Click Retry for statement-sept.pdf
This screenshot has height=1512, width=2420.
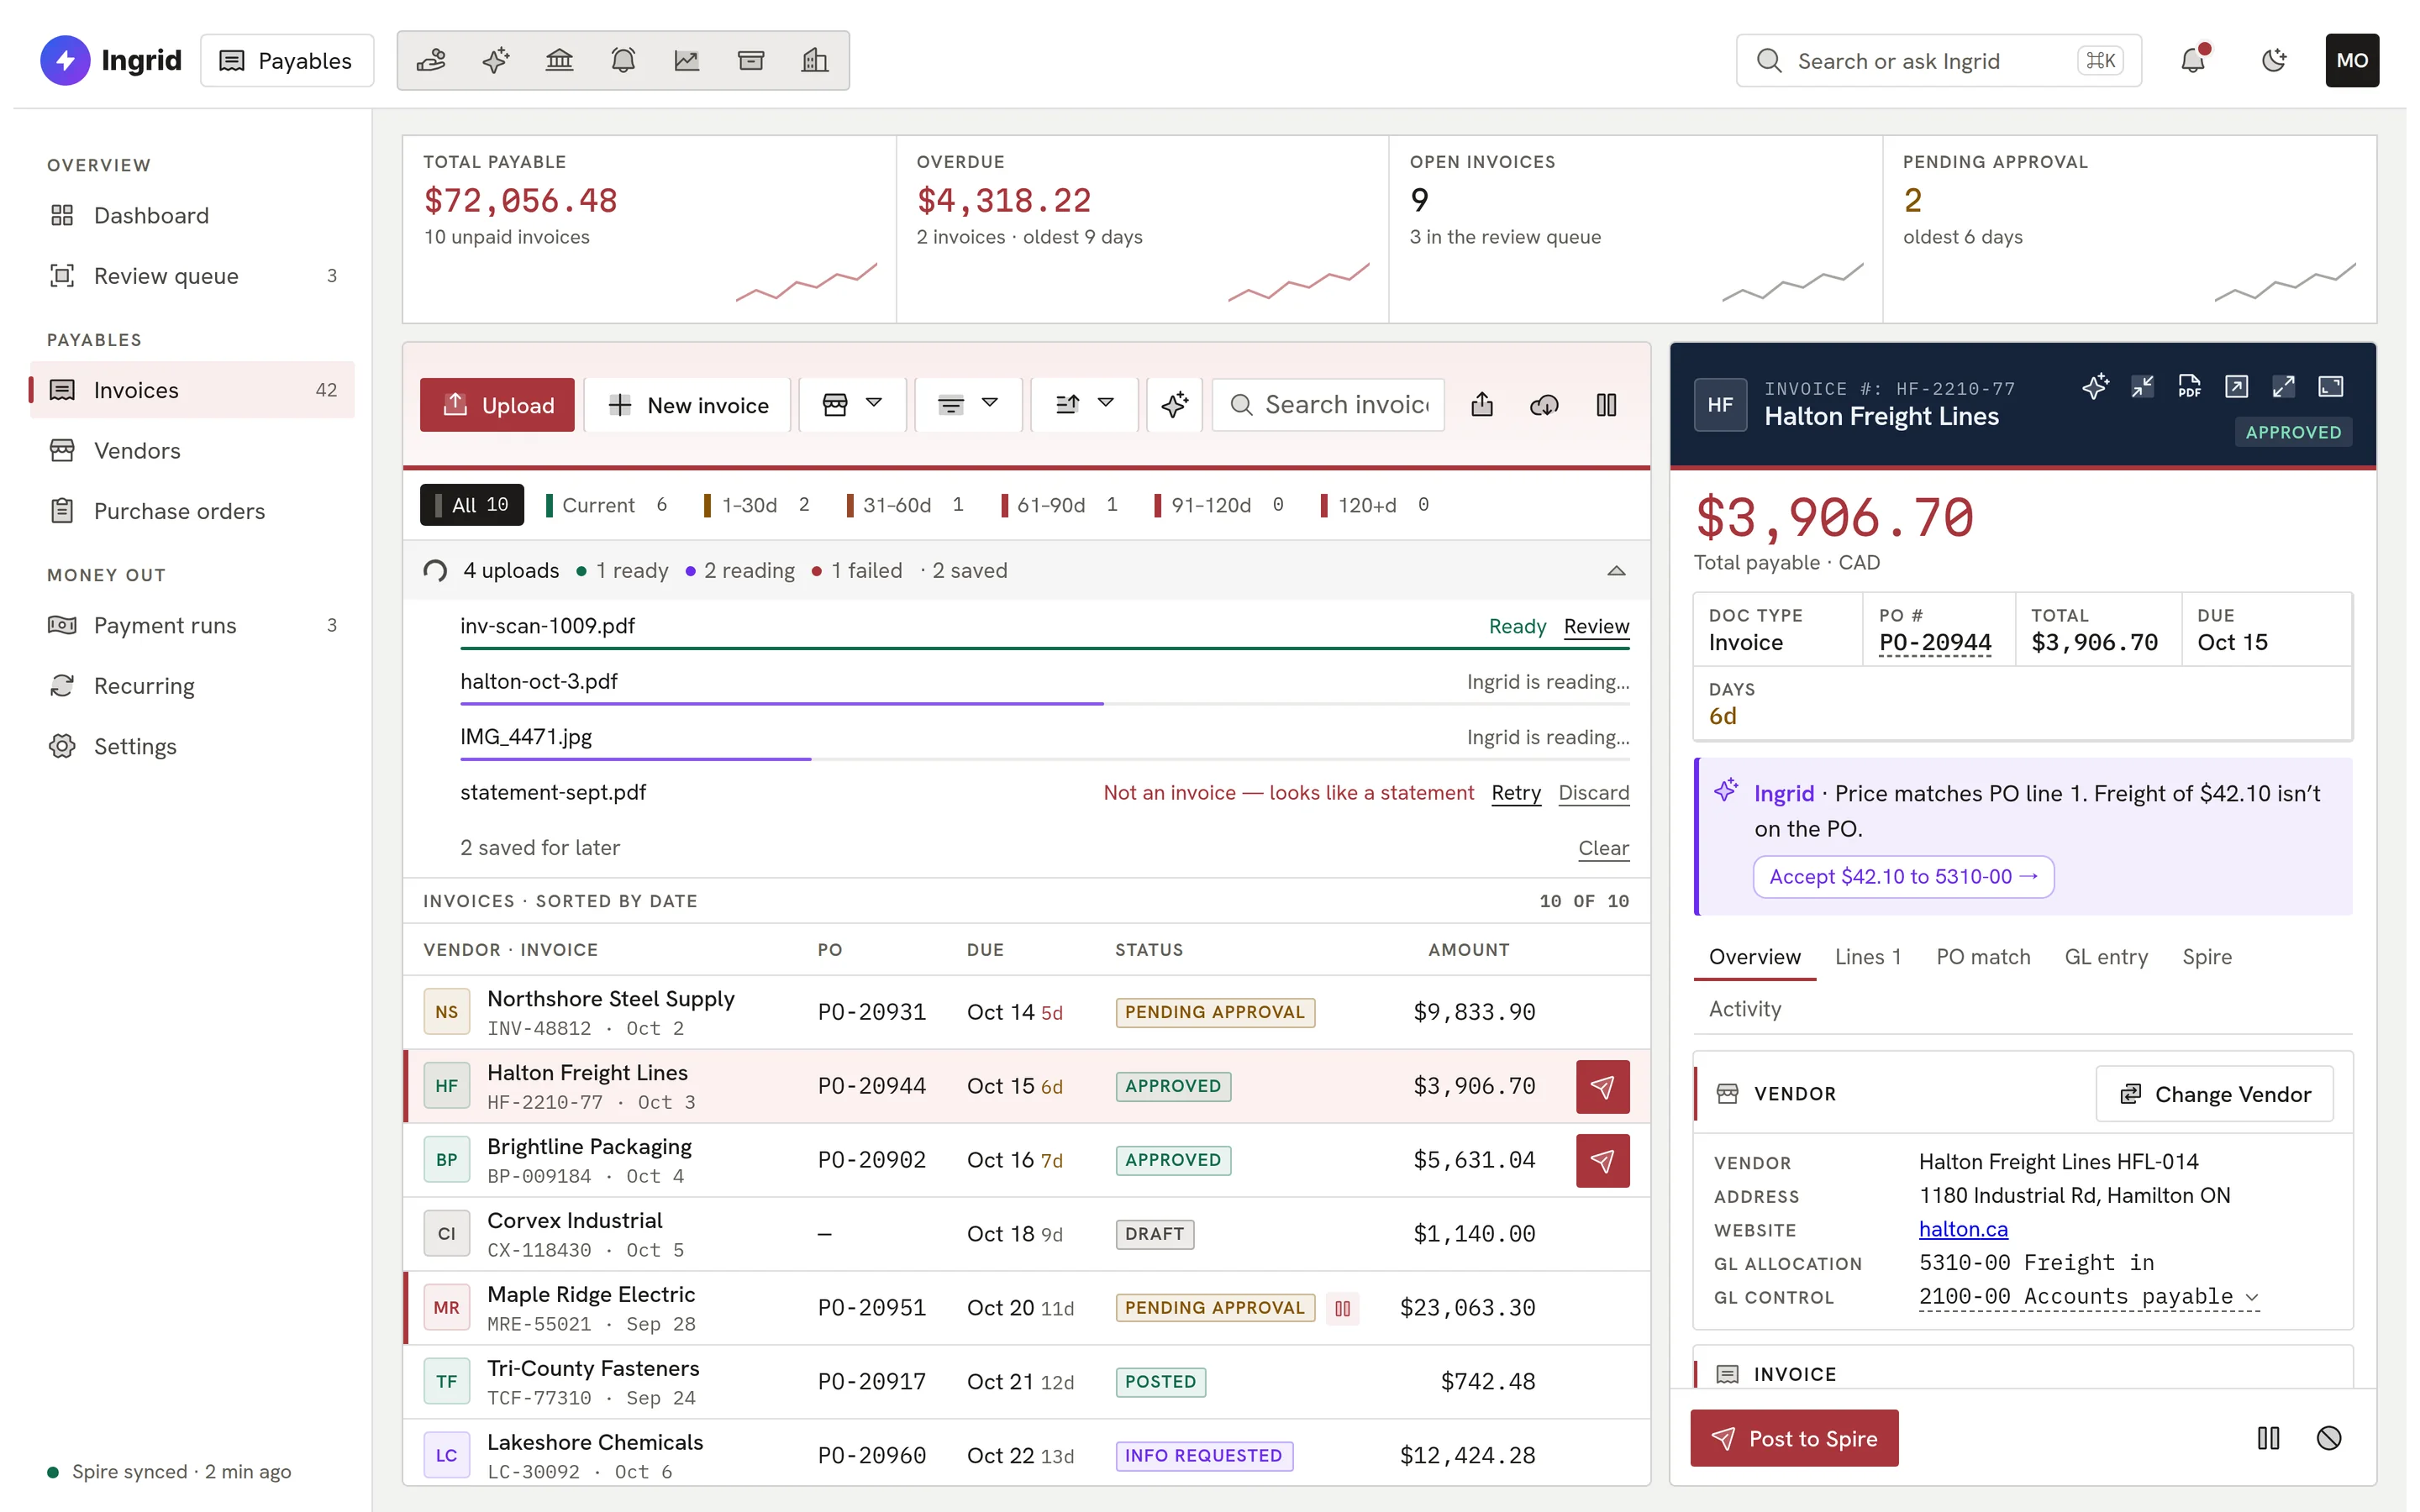click(x=1516, y=793)
